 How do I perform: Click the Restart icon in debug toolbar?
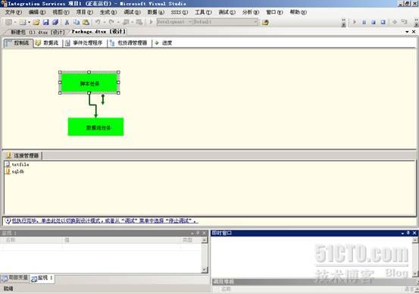click(383, 22)
